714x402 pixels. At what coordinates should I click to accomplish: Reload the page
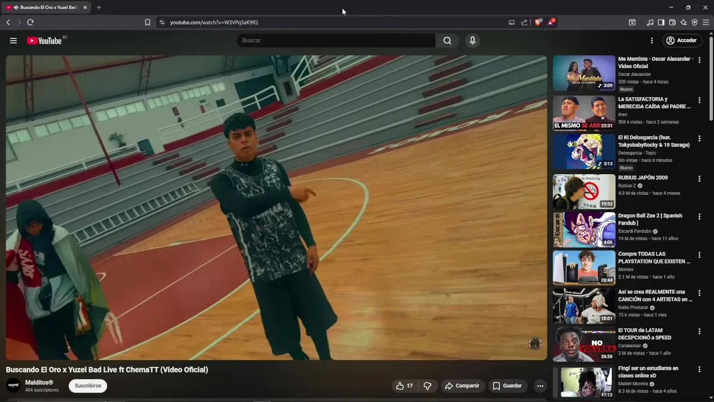coord(30,22)
